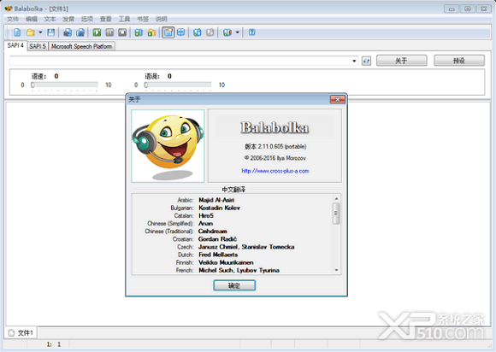This screenshot has width=496, height=352.
Task: Click the Chinese (Traditional) row Cmhdream
Action: click(186, 232)
